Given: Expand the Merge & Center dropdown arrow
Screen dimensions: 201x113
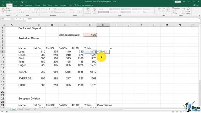Looking at the screenshot, I should pos(66,12).
